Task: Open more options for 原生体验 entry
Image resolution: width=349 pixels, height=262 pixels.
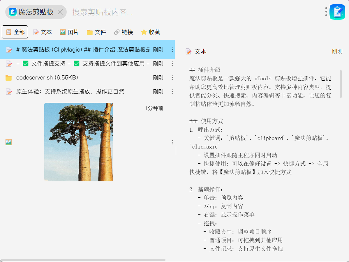Action: tap(172, 92)
